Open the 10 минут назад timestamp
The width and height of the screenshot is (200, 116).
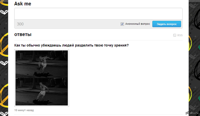coord(24,110)
